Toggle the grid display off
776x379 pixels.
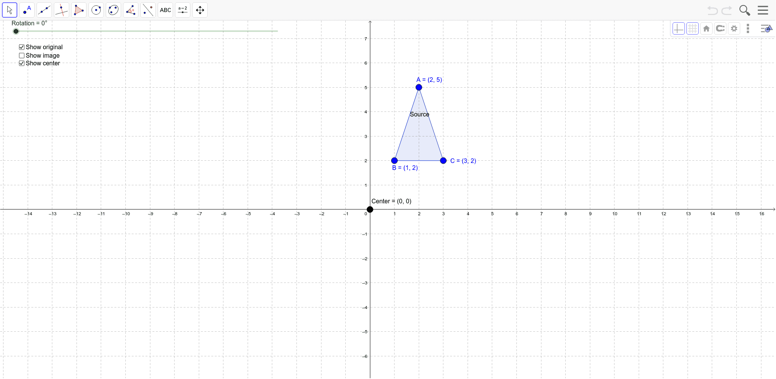pos(692,28)
